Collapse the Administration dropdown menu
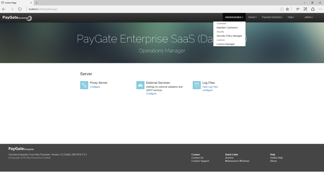This screenshot has height=175, width=324. pos(234,17)
